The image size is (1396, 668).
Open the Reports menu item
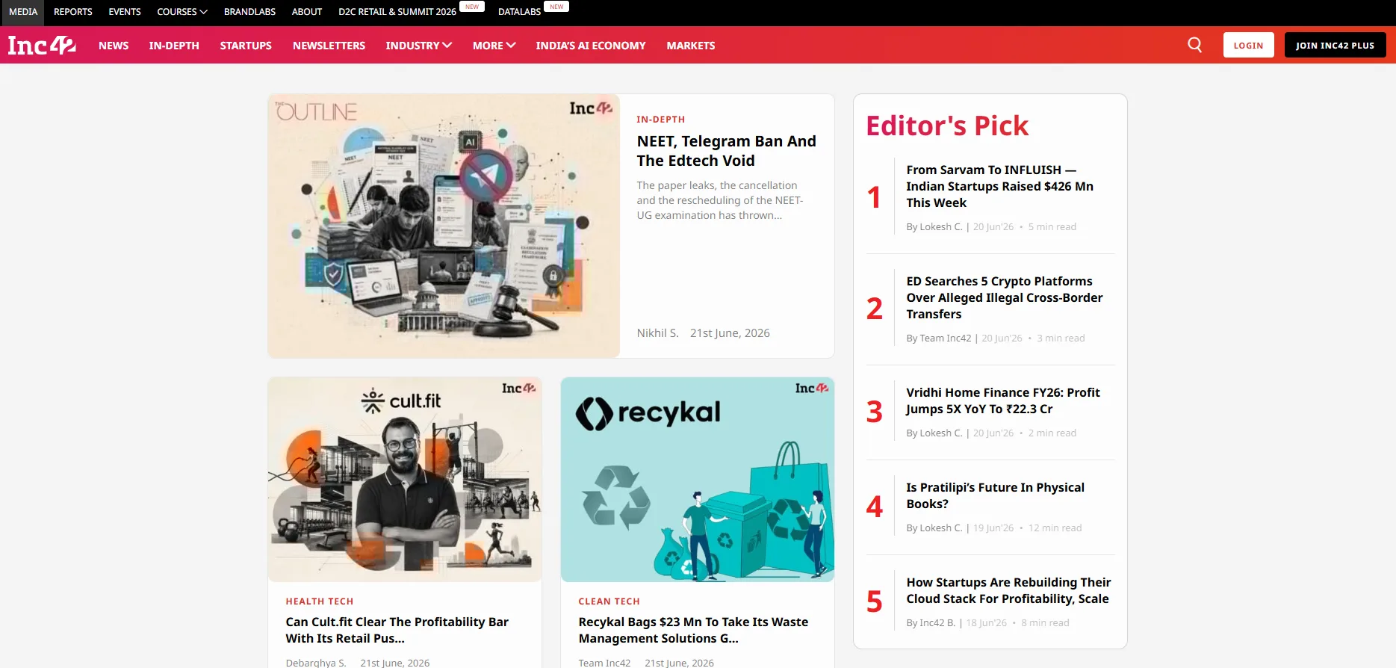73,12
